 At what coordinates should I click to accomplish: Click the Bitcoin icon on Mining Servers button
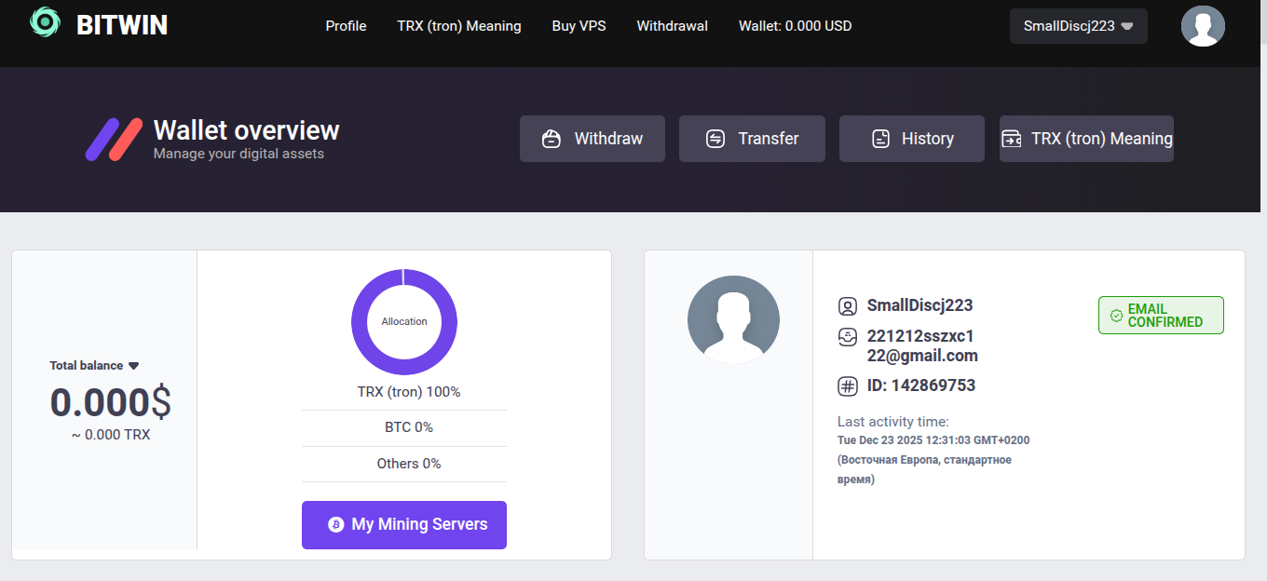(x=336, y=525)
